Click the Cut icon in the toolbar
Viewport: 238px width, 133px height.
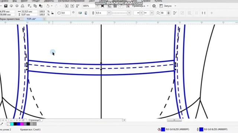[x=30, y=6]
